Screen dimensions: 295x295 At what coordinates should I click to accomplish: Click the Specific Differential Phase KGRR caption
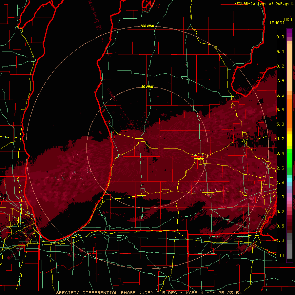point(149,293)
